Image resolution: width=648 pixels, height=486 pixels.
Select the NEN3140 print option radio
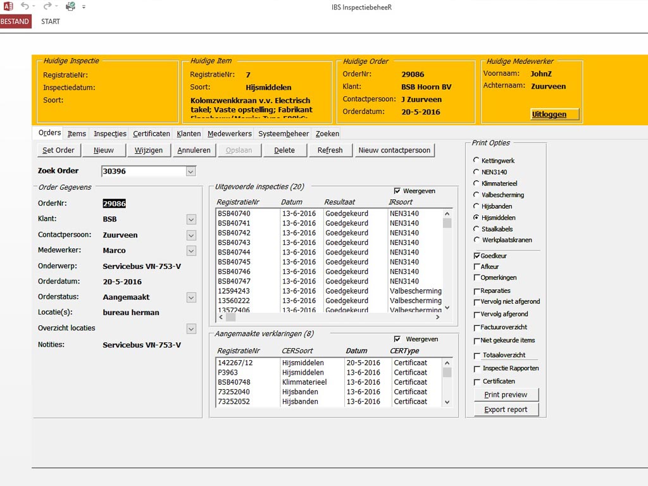(476, 171)
